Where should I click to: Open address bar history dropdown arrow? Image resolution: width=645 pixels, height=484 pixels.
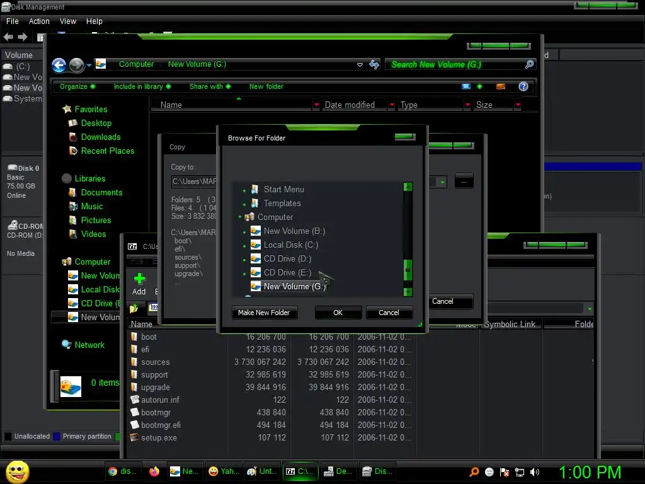coord(360,65)
